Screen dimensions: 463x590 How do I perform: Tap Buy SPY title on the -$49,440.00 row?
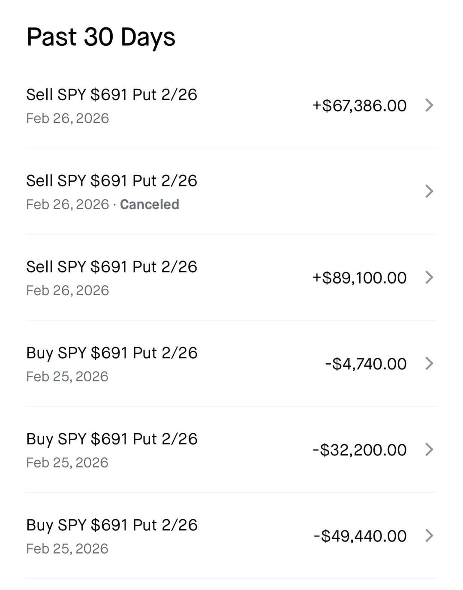[111, 525]
